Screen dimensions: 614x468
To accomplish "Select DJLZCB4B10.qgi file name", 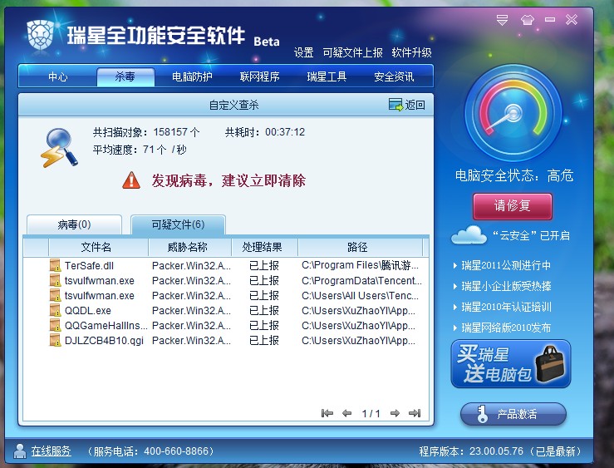I will click(104, 340).
